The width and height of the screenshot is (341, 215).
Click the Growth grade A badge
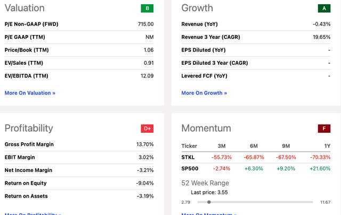pos(323,8)
